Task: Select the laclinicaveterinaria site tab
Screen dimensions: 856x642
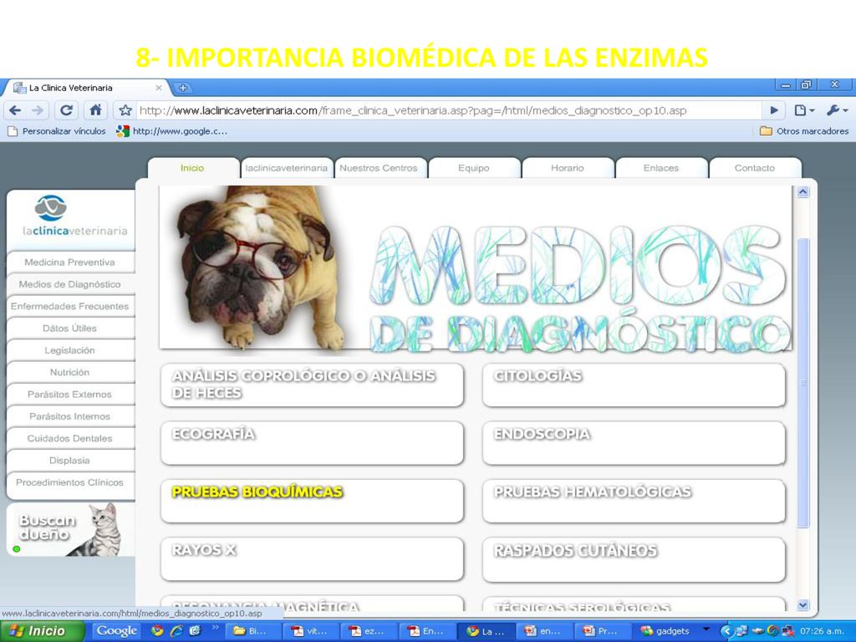Action: pos(286,168)
